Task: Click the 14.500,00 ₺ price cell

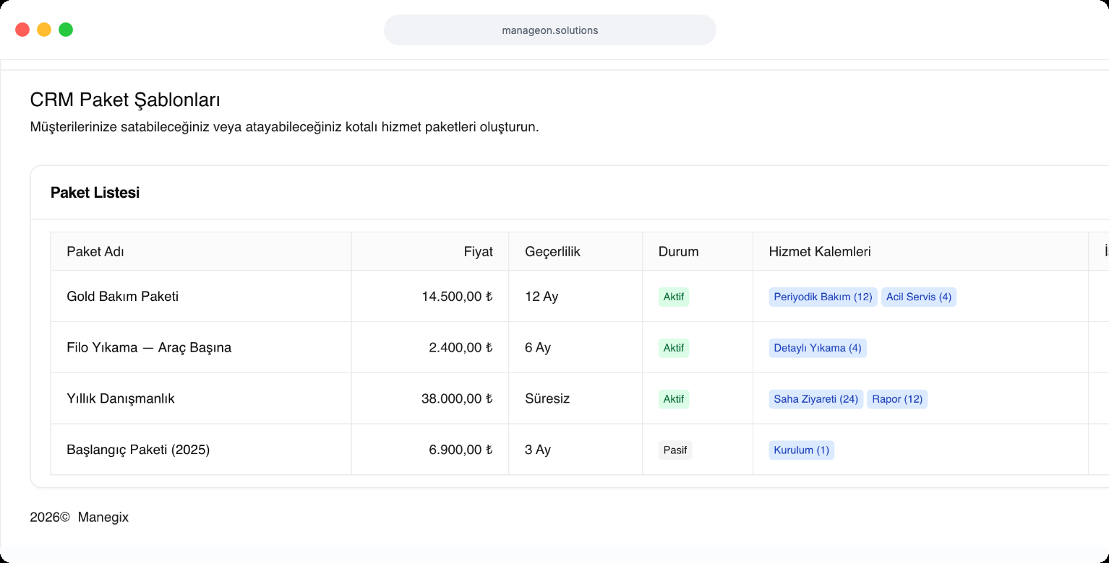Action: [x=430, y=297]
